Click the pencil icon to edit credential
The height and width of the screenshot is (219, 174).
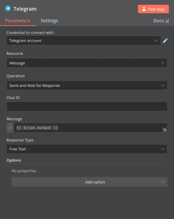coord(165,41)
